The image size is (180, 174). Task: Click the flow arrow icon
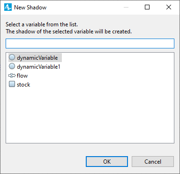click(12, 76)
